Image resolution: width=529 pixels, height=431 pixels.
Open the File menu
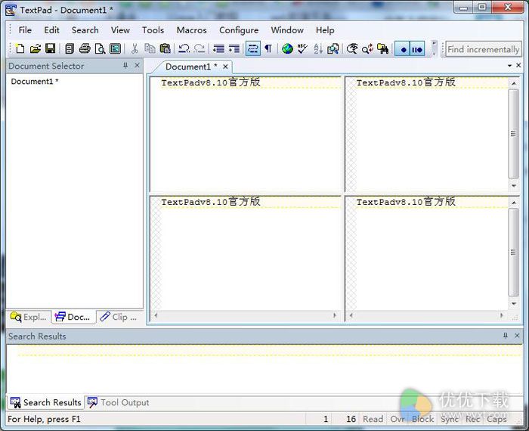[x=25, y=30]
